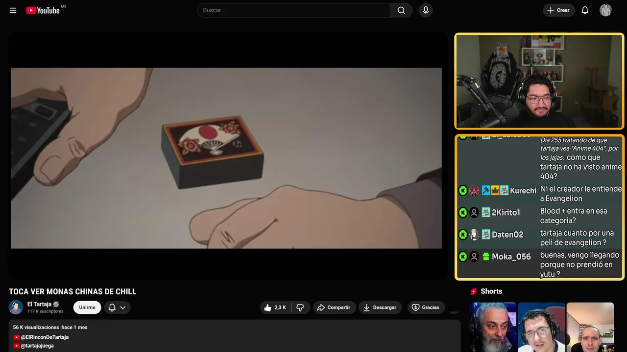Share video with Compartir

click(334, 308)
